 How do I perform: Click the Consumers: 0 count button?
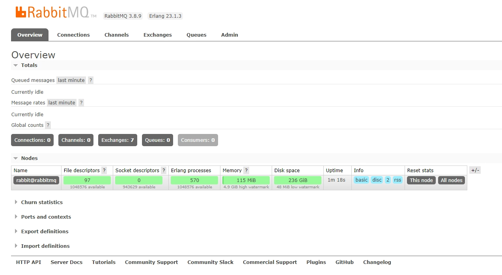pyautogui.click(x=198, y=140)
